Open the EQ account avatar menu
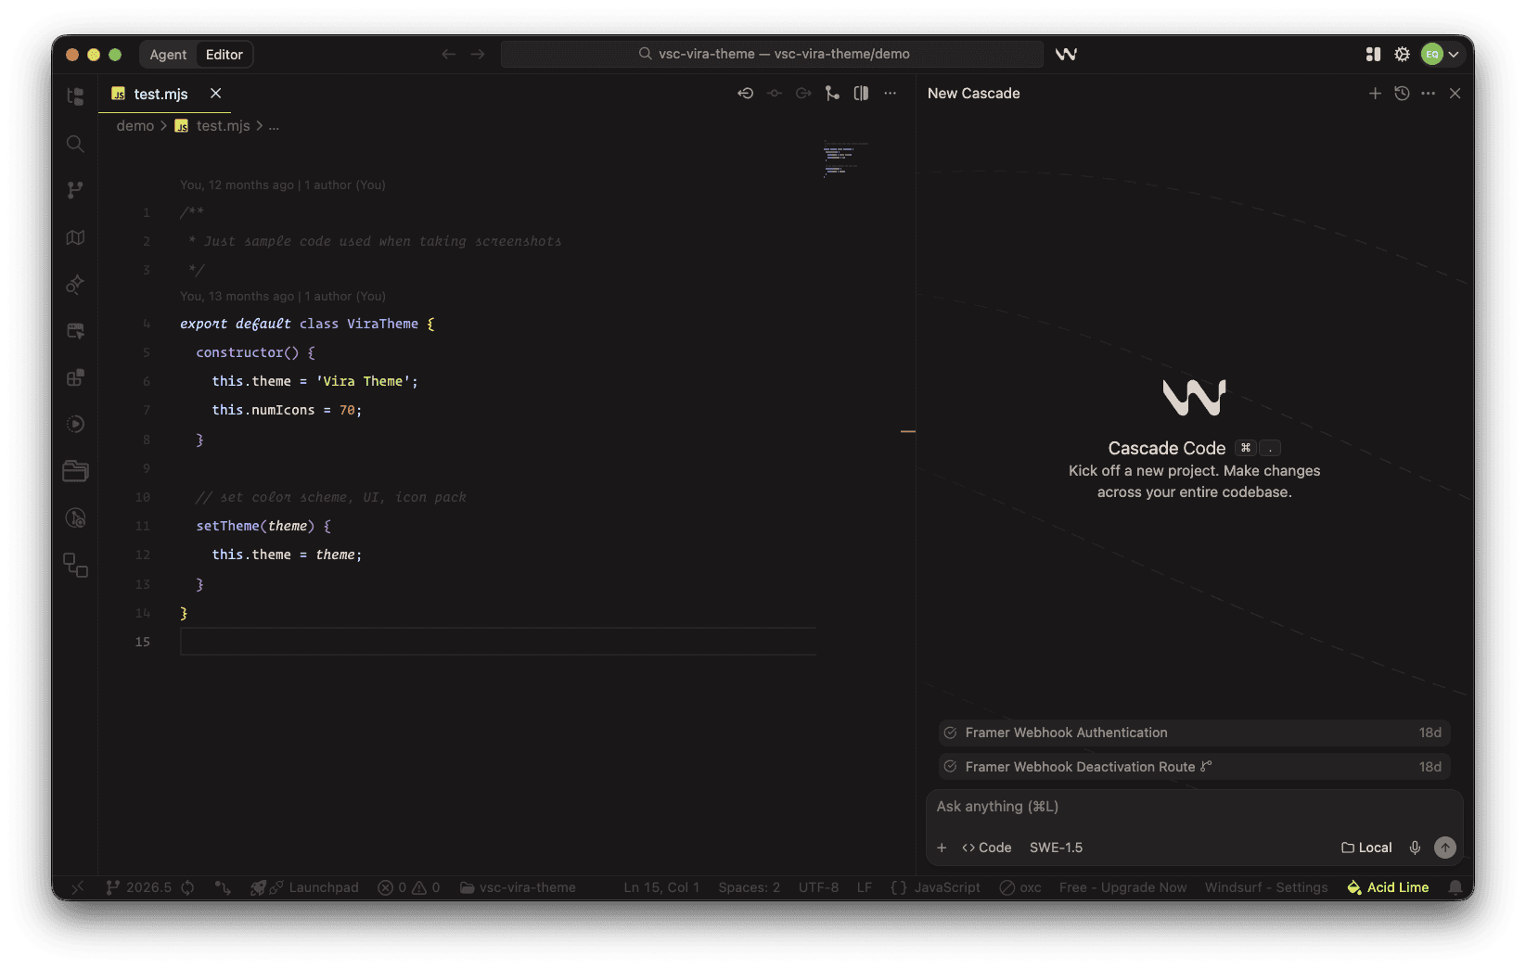Screen dimensions: 1526x969 tap(1441, 55)
